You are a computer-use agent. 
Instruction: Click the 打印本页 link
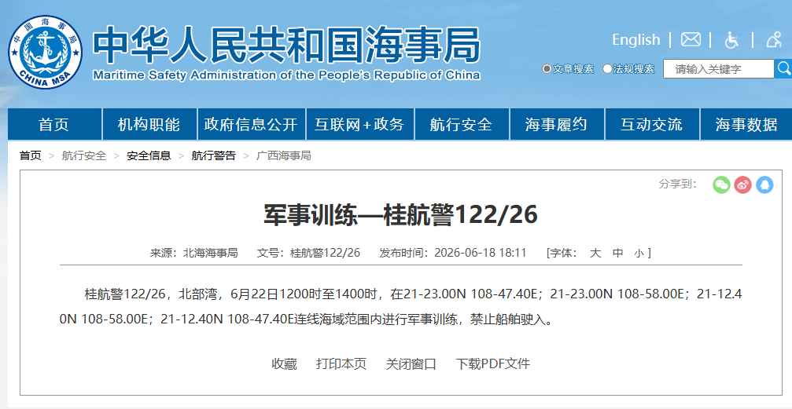pyautogui.click(x=341, y=363)
